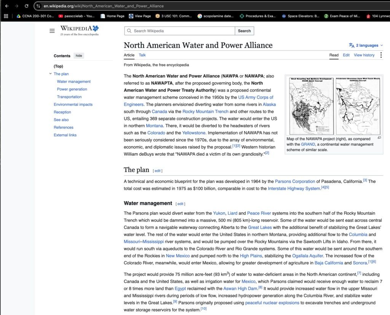Viewport: 390px width, 315px height.
Task: Click the browser forward arrow
Action: pyautogui.click(x=16, y=6)
